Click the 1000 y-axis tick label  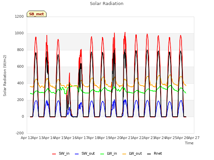[19, 33]
